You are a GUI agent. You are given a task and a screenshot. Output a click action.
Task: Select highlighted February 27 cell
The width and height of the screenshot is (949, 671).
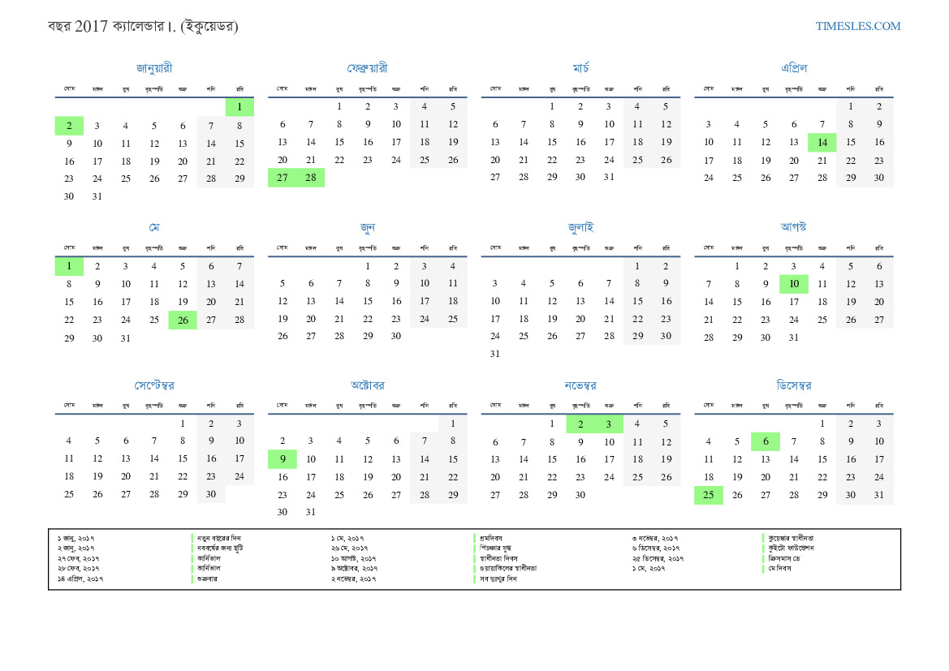point(283,178)
